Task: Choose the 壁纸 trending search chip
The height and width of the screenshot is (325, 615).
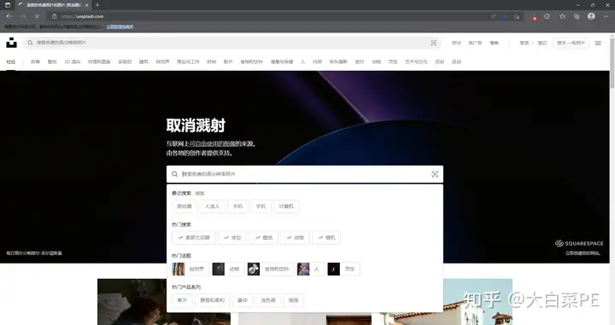Action: click(264, 238)
